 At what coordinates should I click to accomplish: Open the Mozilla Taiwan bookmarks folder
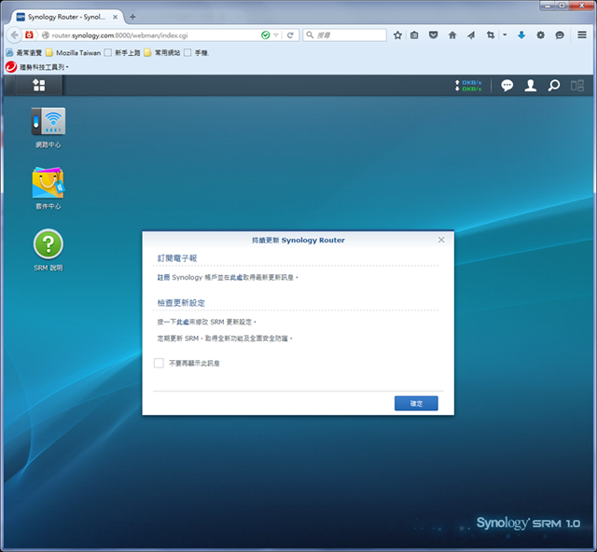coord(74,53)
